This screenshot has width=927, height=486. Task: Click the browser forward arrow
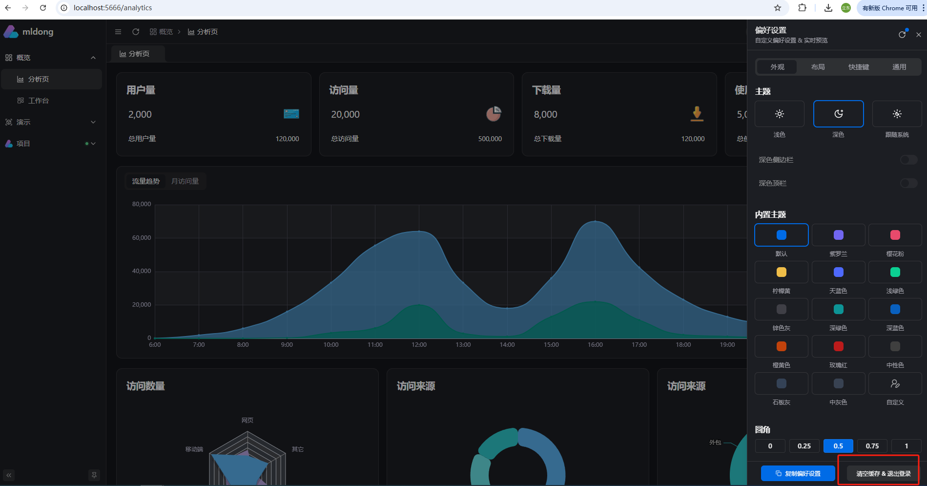(25, 8)
